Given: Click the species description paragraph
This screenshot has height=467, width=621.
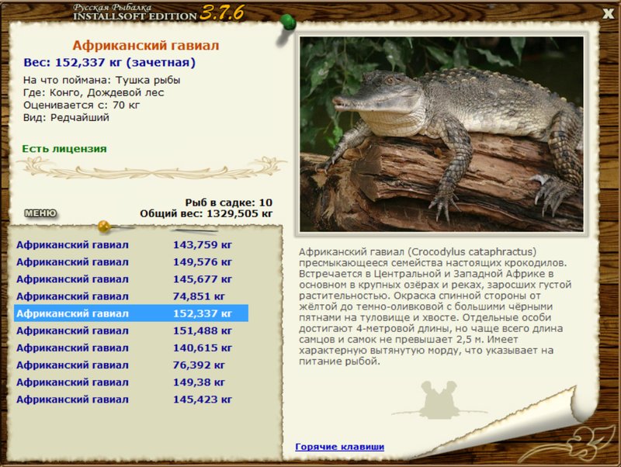Looking at the screenshot, I should (x=435, y=306).
